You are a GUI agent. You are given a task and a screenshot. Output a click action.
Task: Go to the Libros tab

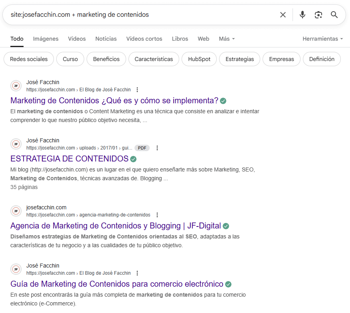click(x=180, y=39)
